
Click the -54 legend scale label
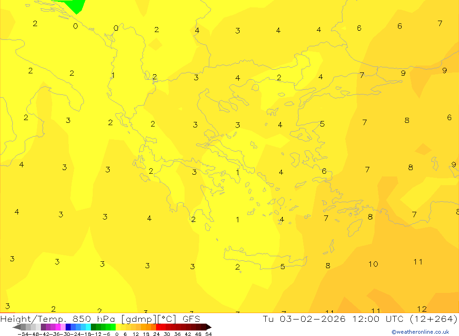(x=22, y=334)
